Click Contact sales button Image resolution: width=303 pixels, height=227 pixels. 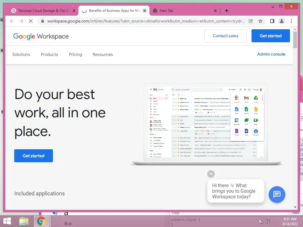click(x=225, y=36)
